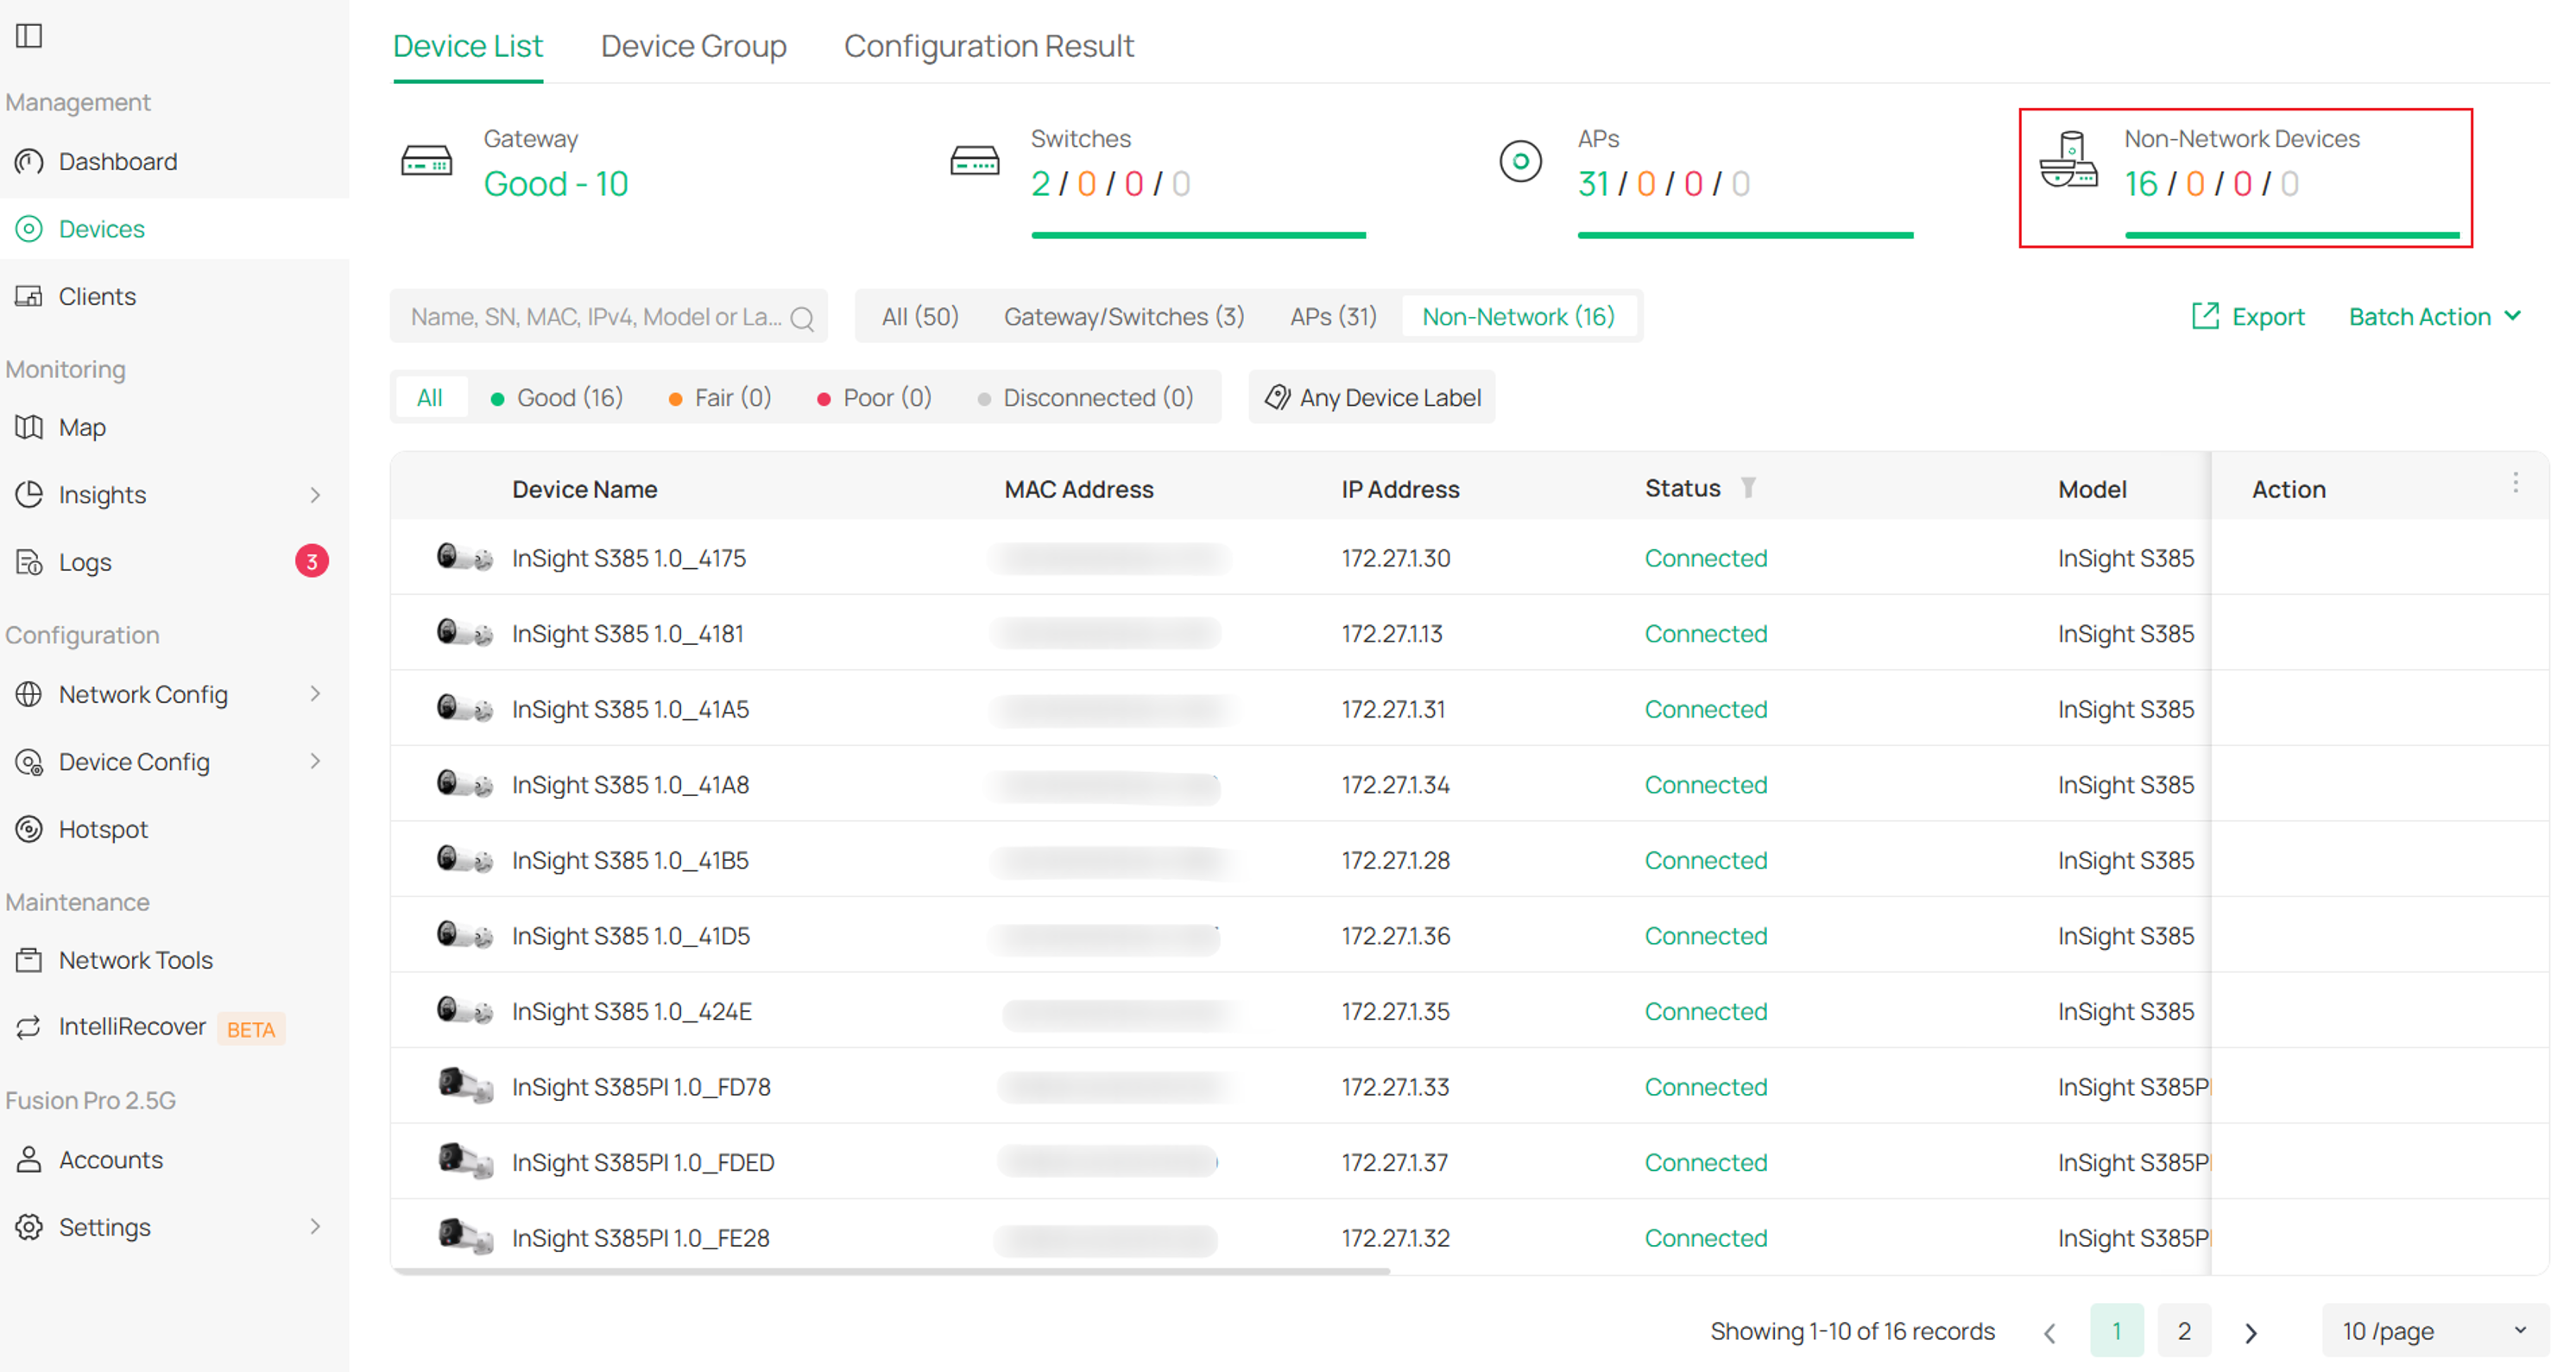Go to next page arrow
This screenshot has height=1372, width=2576.
2251,1332
